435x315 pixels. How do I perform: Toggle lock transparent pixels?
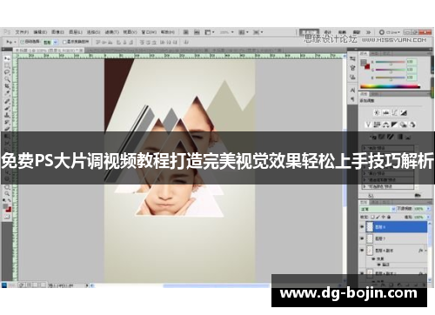pos(373,217)
